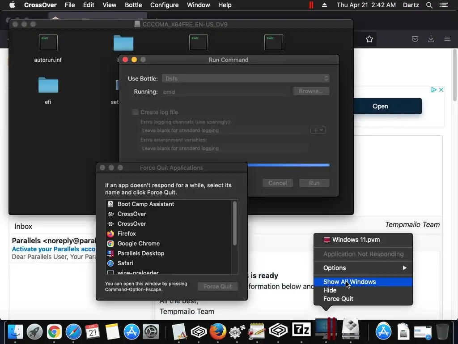
Task: Open the Bottle menu
Action: coord(133,5)
